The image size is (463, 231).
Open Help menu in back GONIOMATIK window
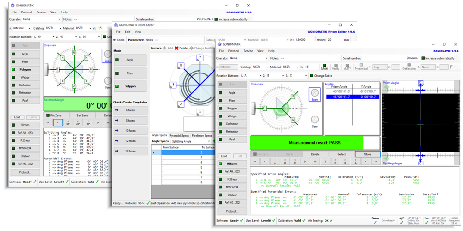coord(64,12)
